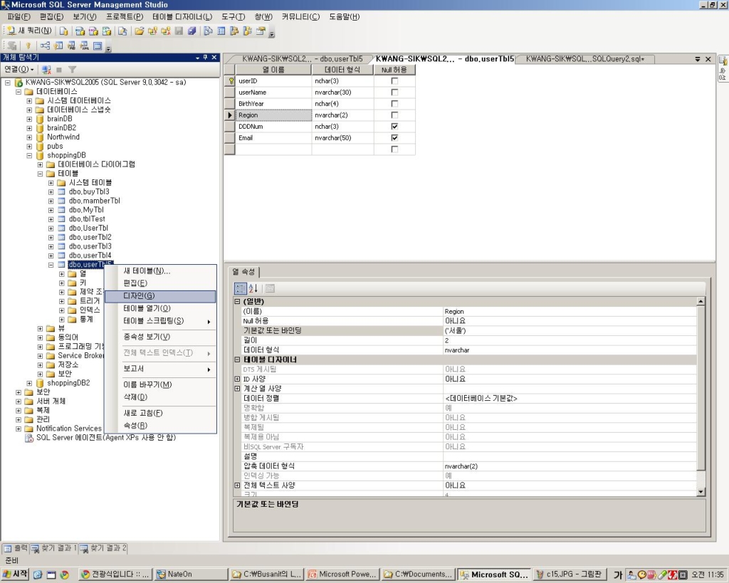This screenshot has width=729, height=583.
Task: Click the Manage Full-Text Index icon
Action: pyautogui.click(x=71, y=46)
